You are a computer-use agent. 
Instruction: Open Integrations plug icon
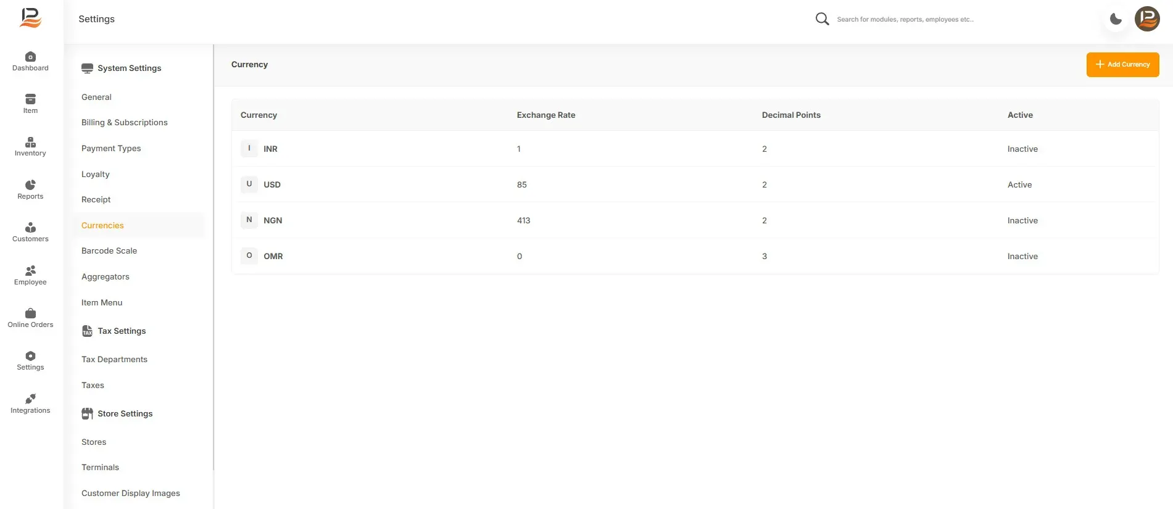(30, 399)
